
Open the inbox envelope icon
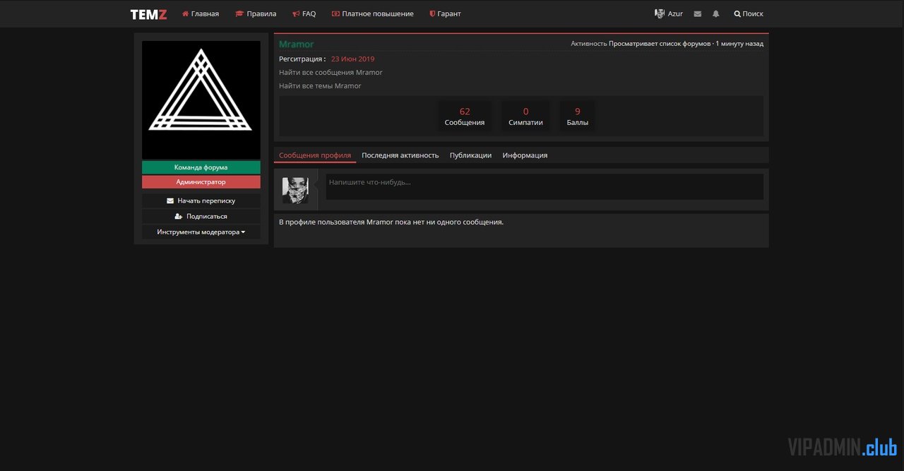pos(698,13)
